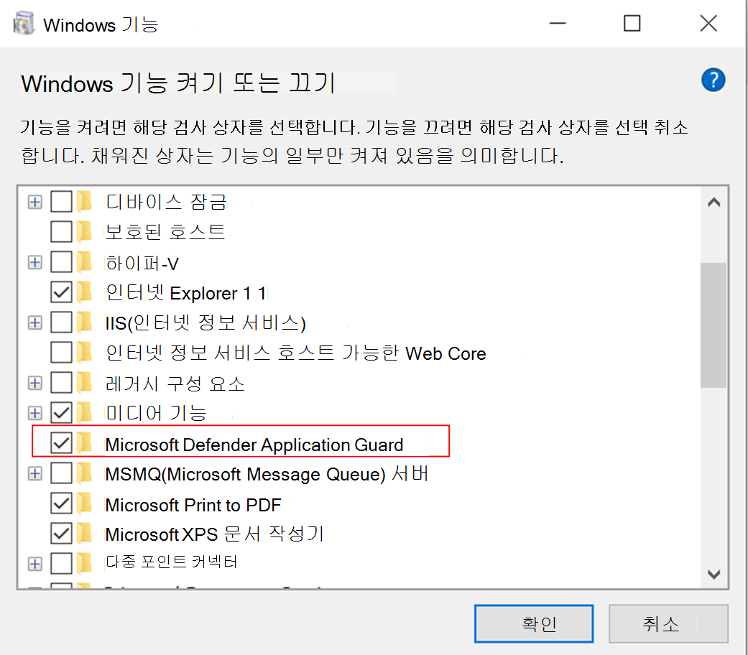Select the 디바이스 잠금 label
748x655 pixels.
(165, 202)
